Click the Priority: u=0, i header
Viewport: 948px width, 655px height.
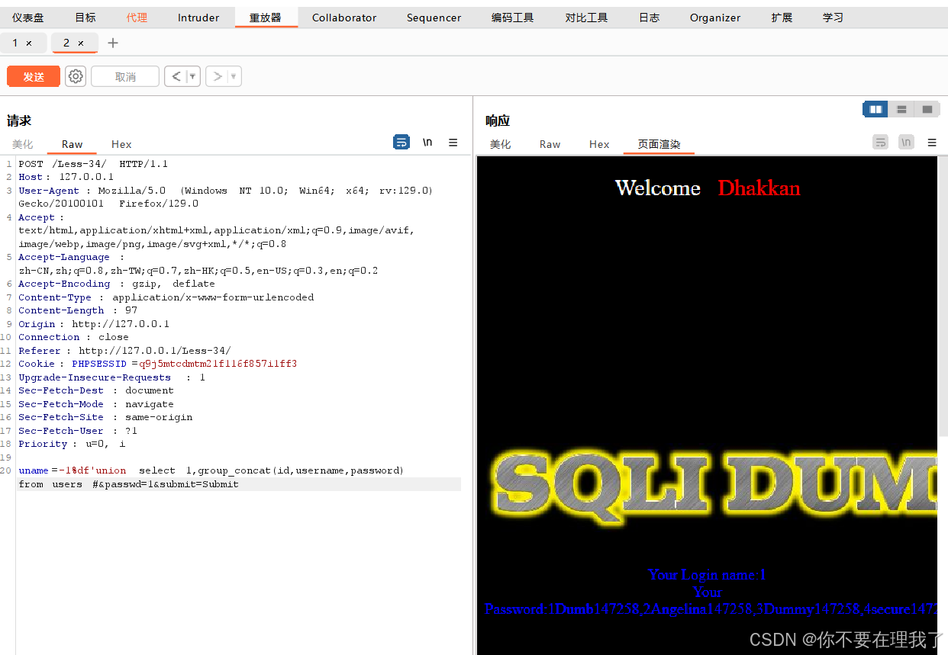click(x=72, y=444)
